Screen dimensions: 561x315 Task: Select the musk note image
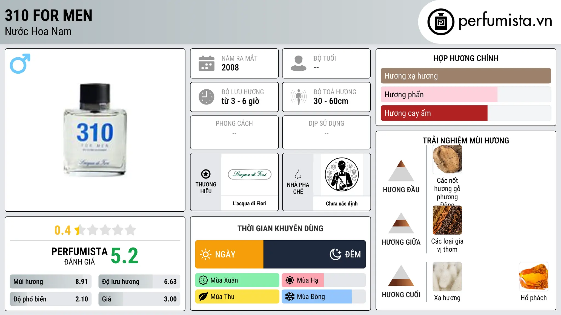click(x=447, y=276)
